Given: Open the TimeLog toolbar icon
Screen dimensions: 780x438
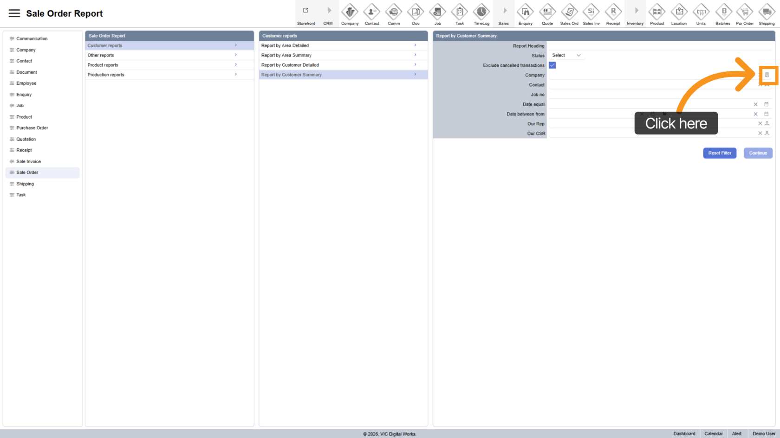Looking at the screenshot, I should [481, 12].
